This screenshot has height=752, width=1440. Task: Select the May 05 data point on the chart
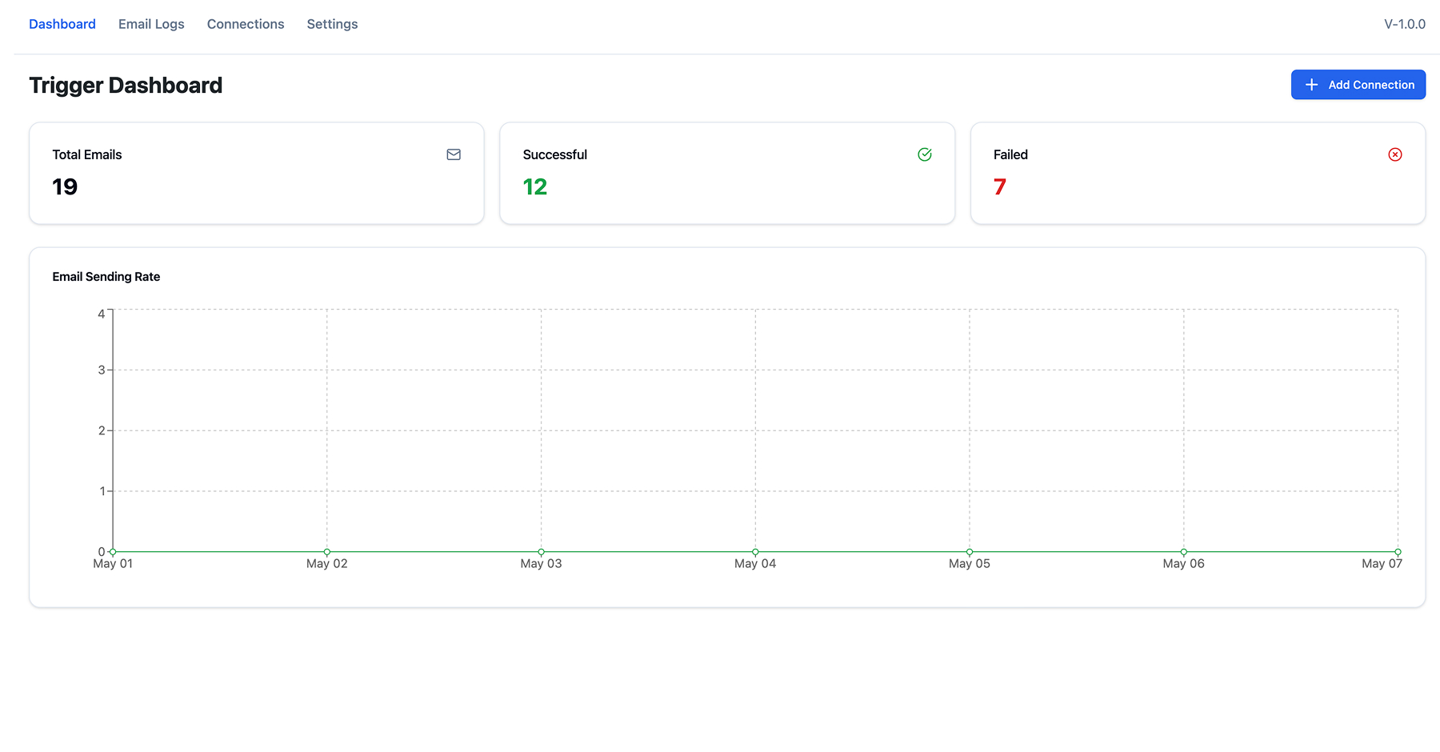click(970, 552)
